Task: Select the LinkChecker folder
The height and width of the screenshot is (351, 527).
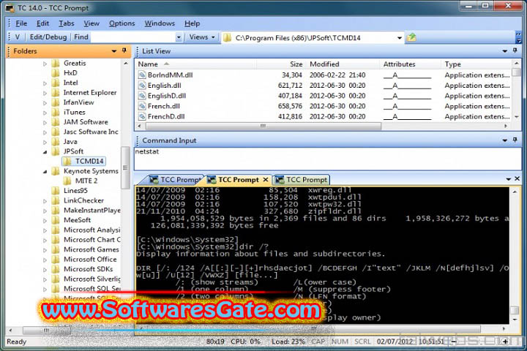Action: [83, 200]
